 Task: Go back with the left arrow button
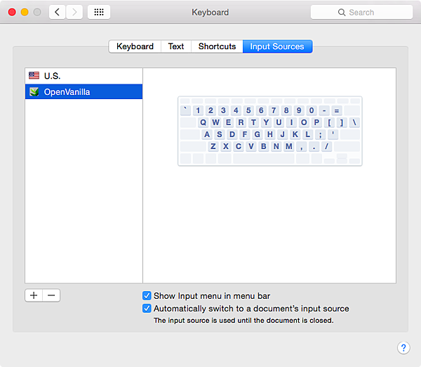[58, 12]
